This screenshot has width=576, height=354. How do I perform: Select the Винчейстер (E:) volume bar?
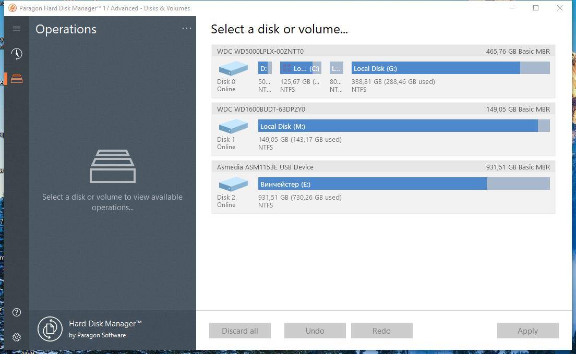click(x=404, y=184)
